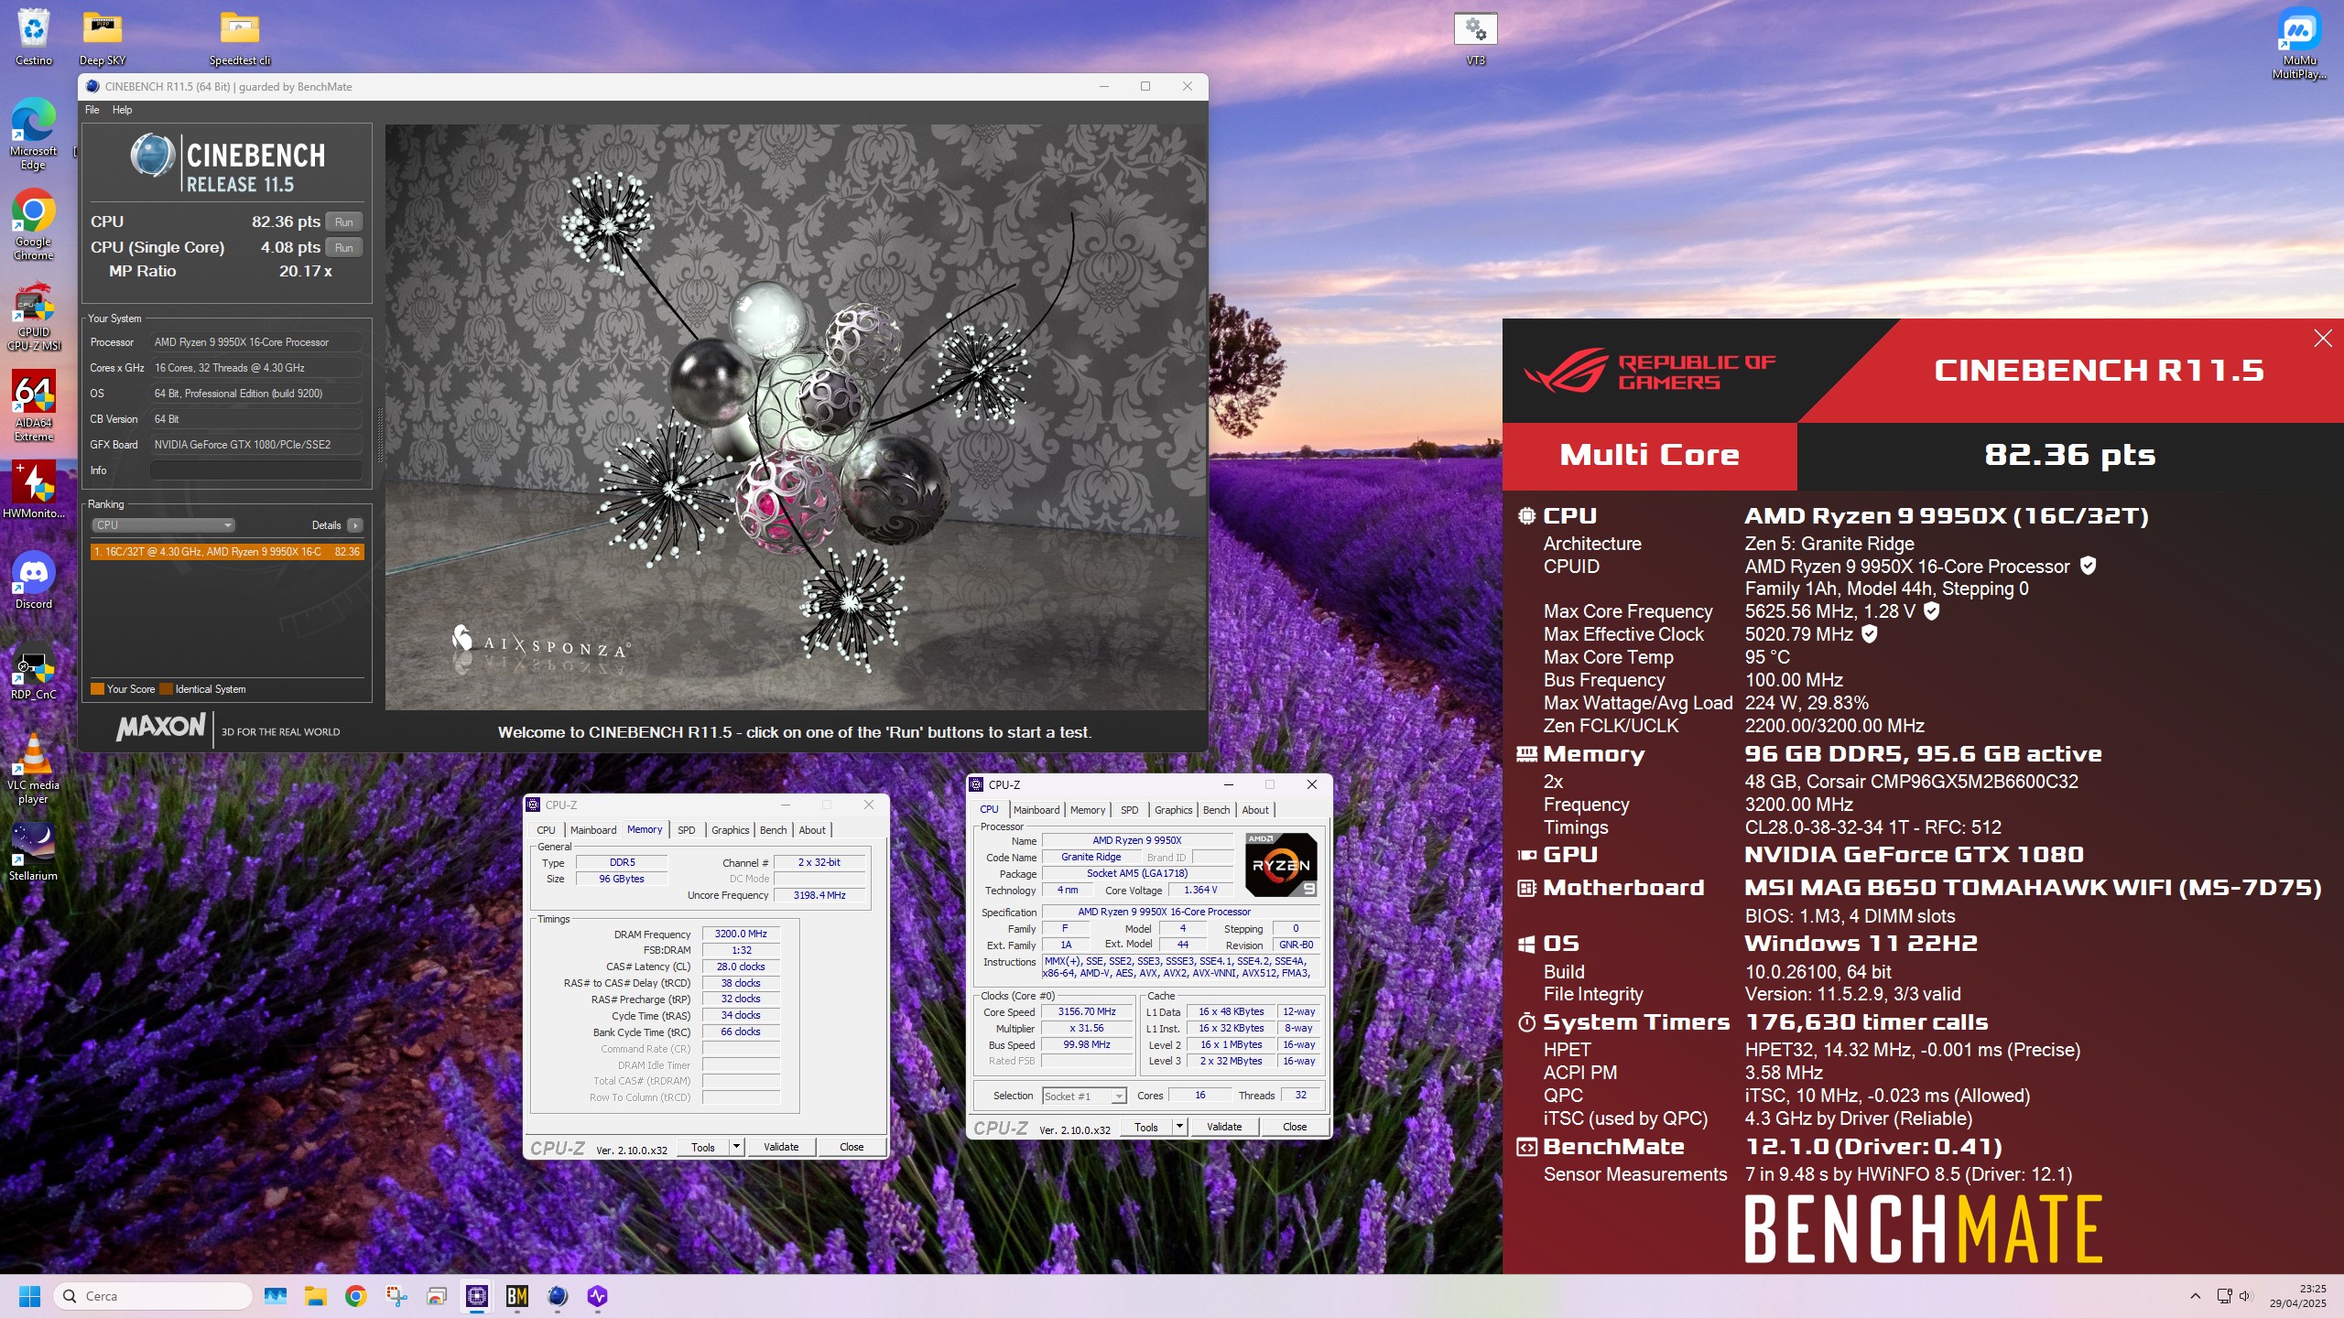2344x1318 pixels.
Task: Open the RDP_CnC desktop shortcut
Action: [x=34, y=670]
